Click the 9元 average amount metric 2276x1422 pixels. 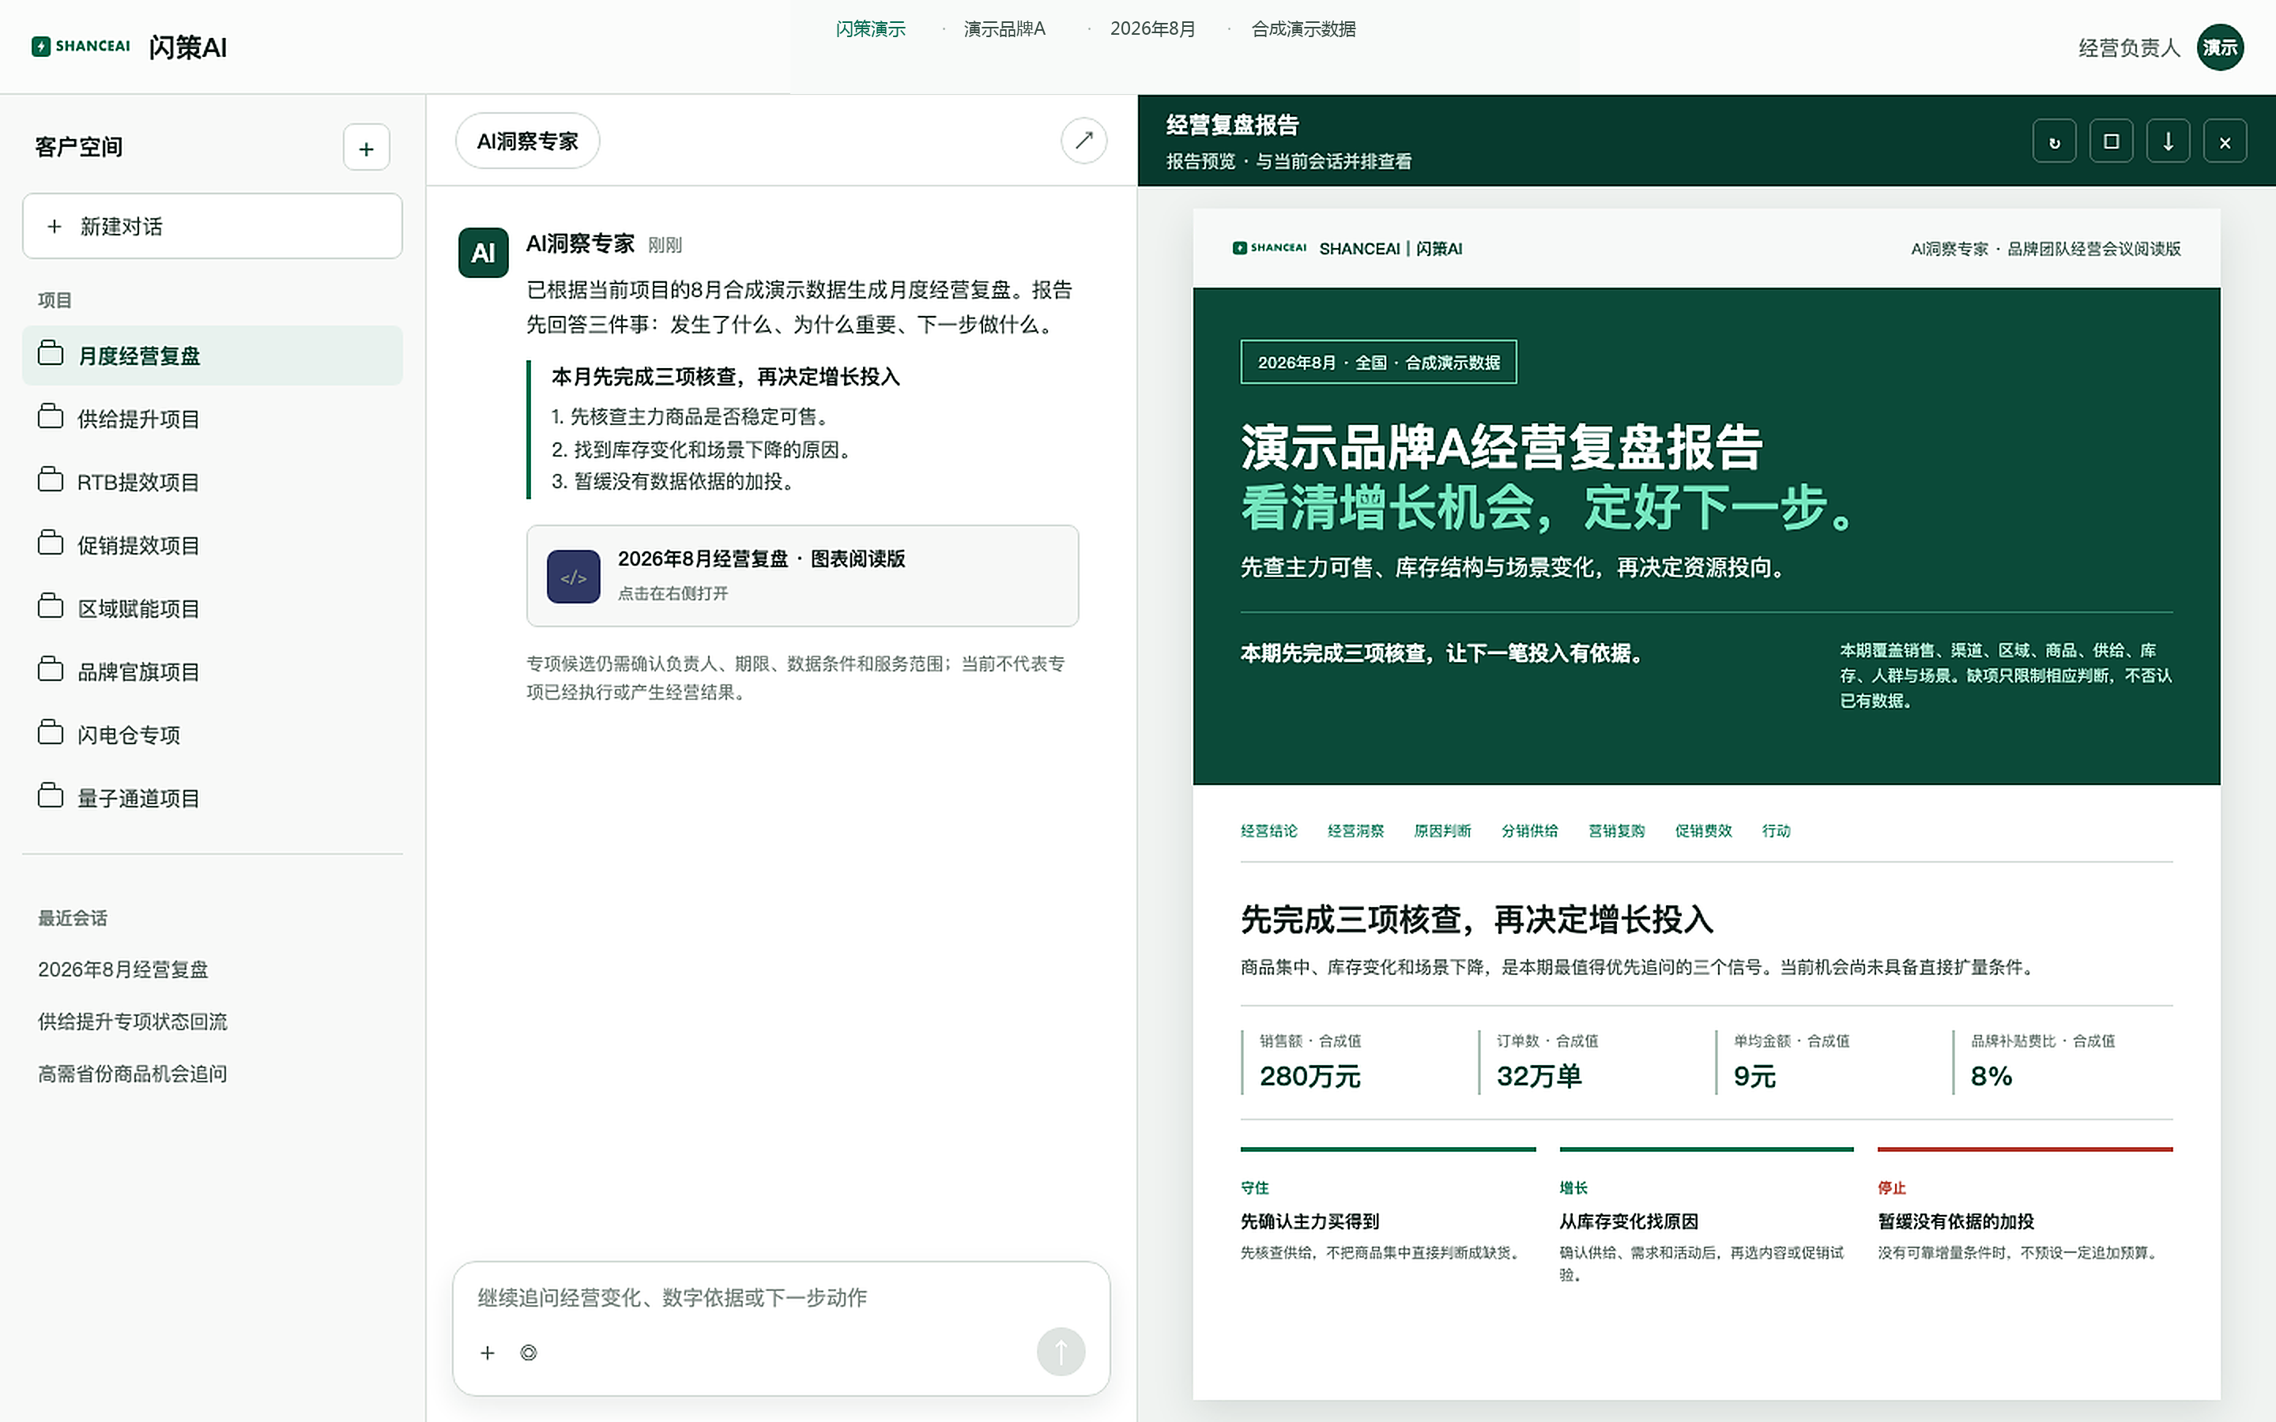[1755, 1075]
